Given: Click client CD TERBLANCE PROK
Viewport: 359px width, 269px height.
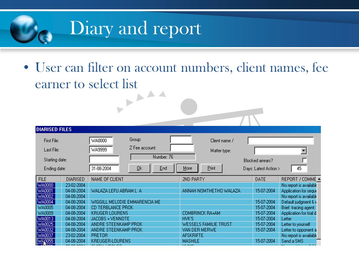Looking at the screenshot, I should [112, 207].
